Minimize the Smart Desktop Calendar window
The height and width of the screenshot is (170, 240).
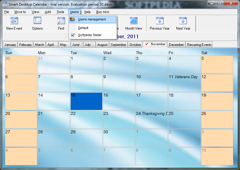click(x=212, y=3)
